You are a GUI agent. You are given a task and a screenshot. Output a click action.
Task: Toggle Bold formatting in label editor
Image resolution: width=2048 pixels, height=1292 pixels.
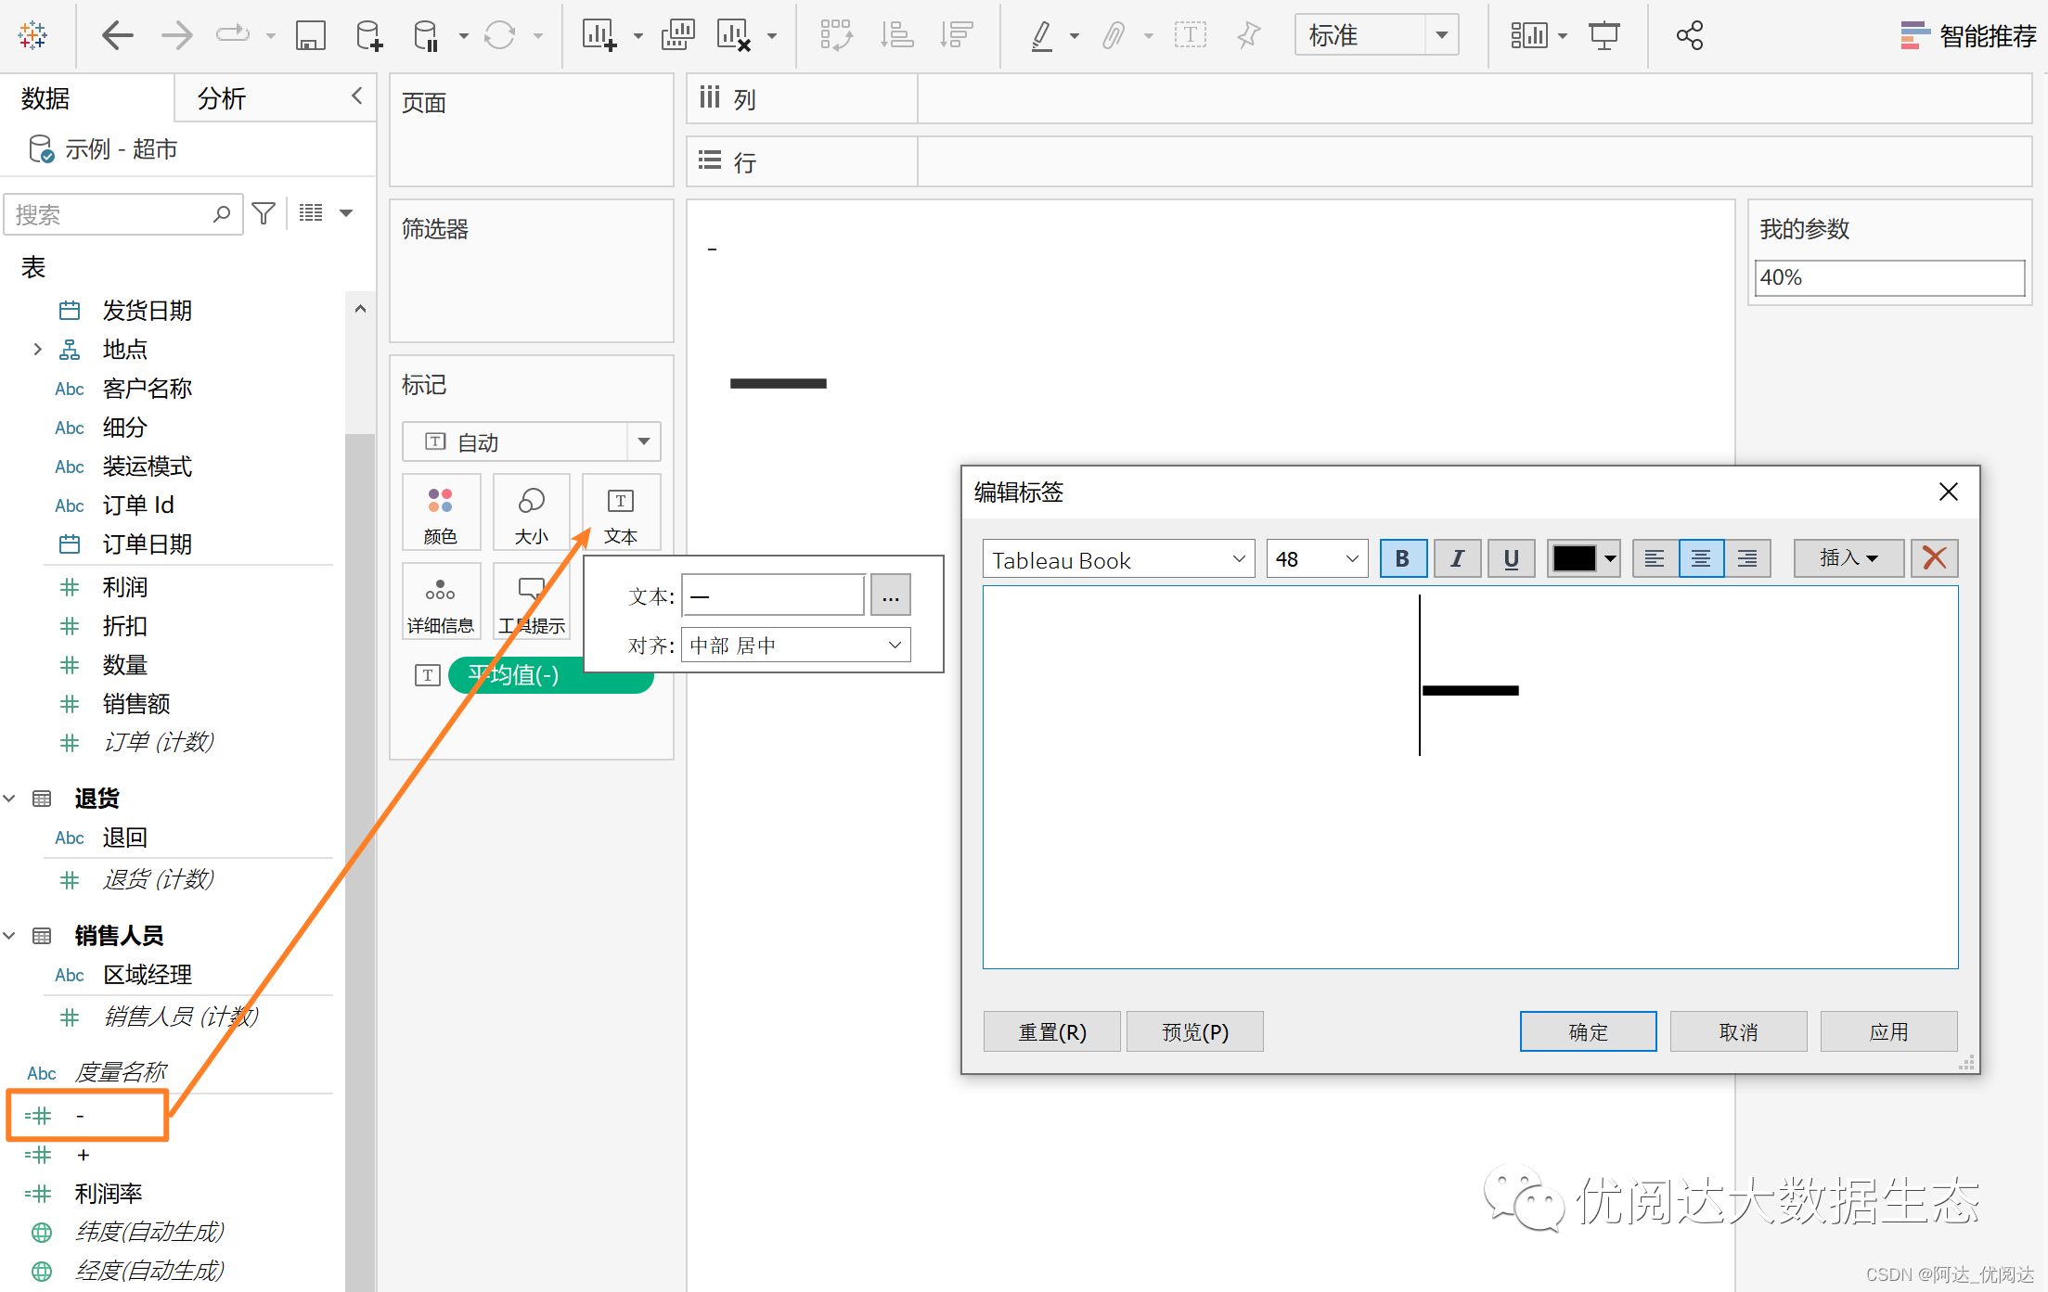click(1402, 558)
